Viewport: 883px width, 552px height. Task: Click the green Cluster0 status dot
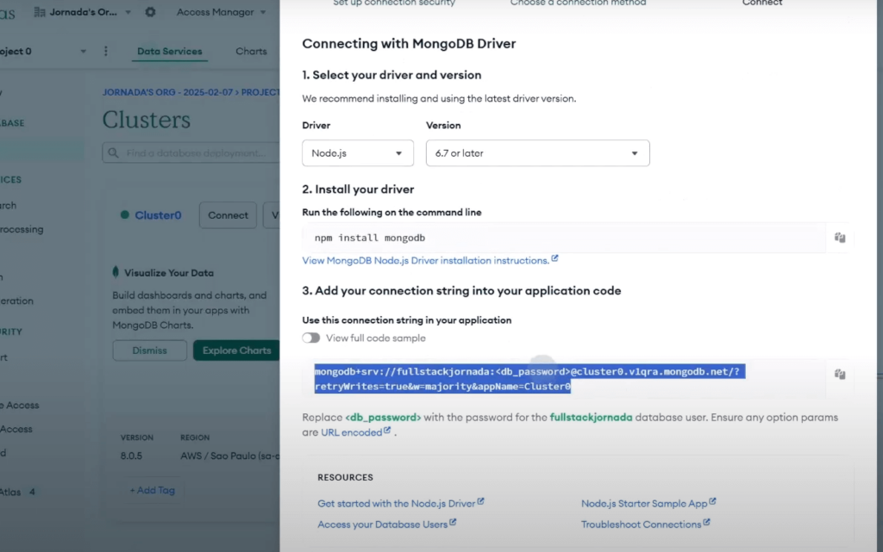[125, 215]
